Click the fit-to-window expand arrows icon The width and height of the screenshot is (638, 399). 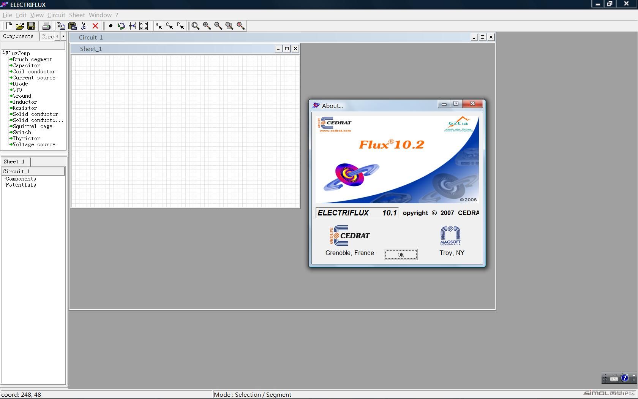[144, 26]
